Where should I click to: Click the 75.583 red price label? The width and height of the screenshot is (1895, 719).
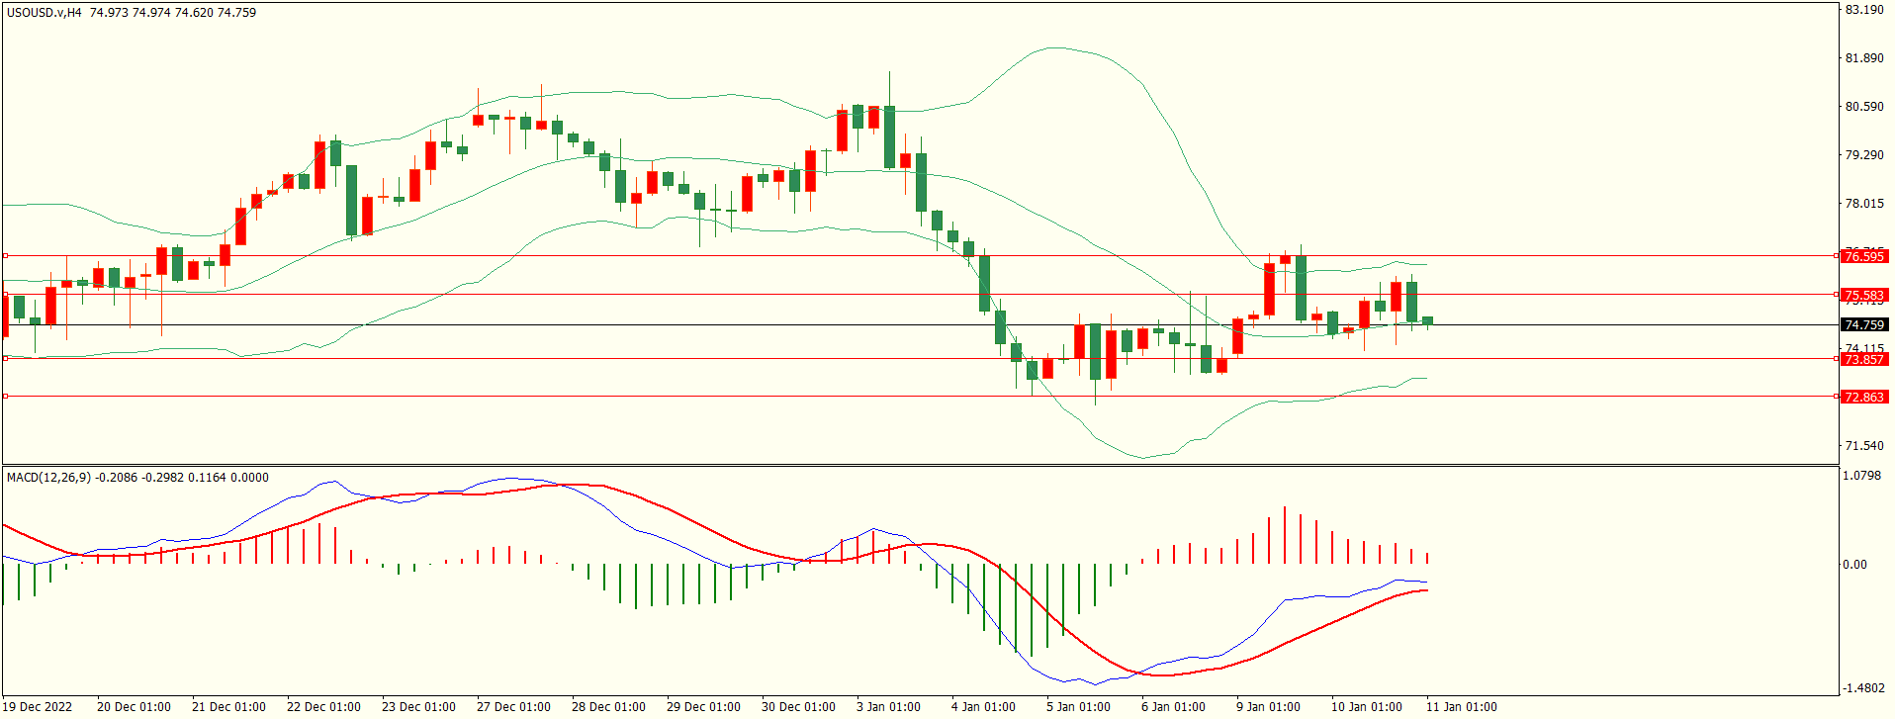(x=1864, y=295)
